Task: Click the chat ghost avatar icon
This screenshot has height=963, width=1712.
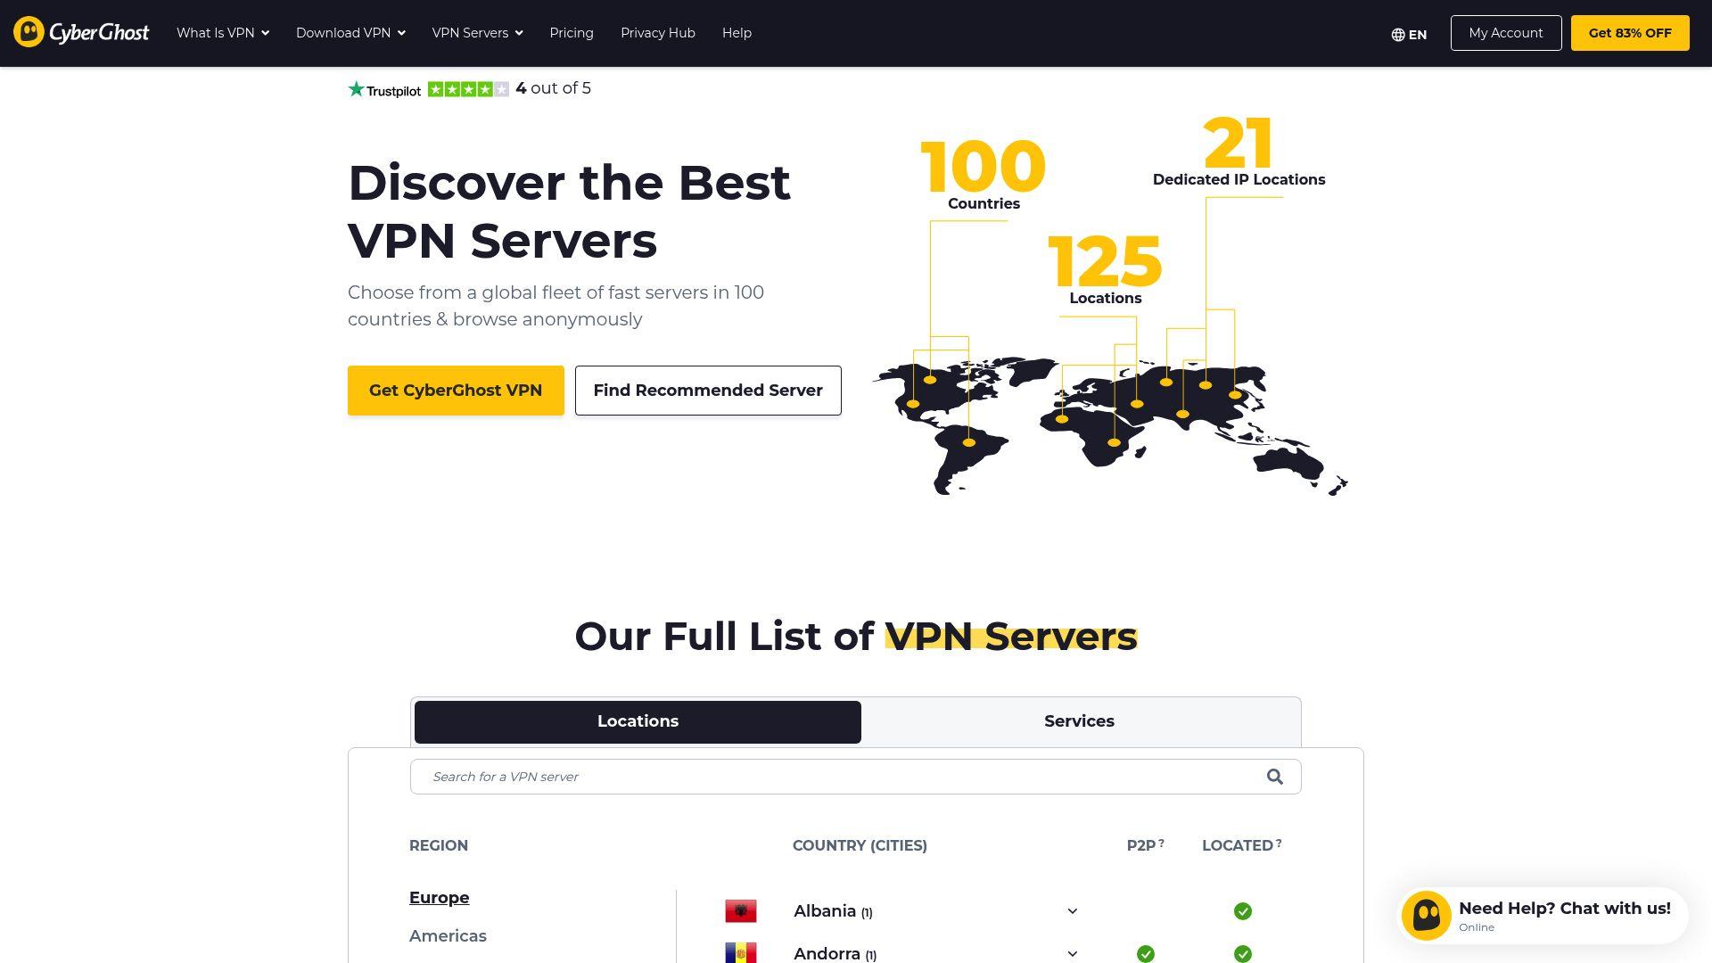Action: 1427,916
